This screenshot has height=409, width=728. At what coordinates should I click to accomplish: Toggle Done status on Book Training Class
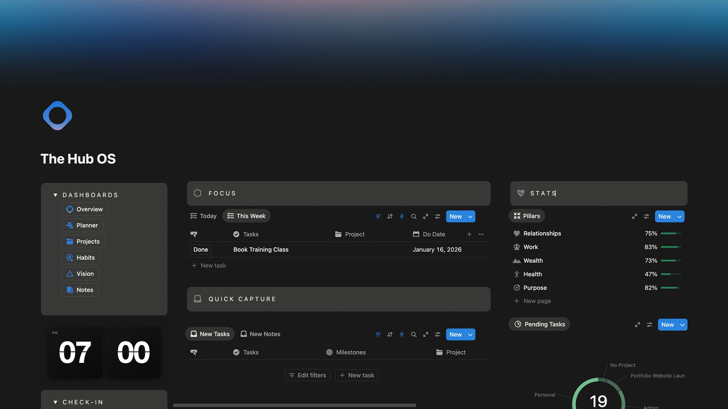tap(200, 249)
